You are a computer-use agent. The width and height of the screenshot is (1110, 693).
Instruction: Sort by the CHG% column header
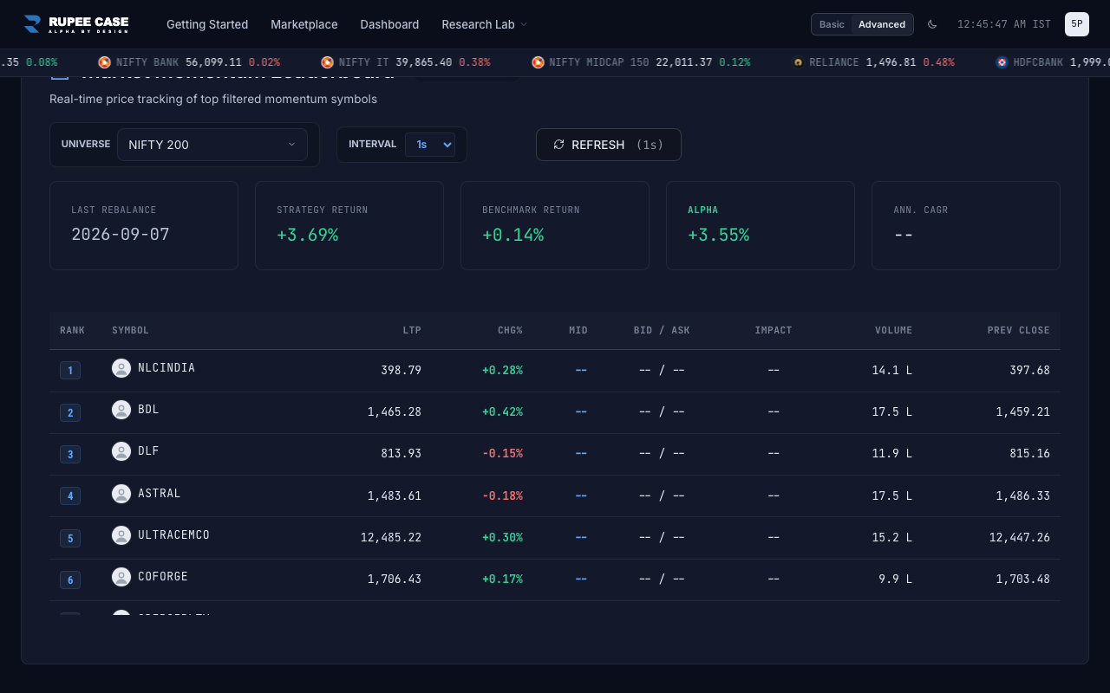pos(510,330)
